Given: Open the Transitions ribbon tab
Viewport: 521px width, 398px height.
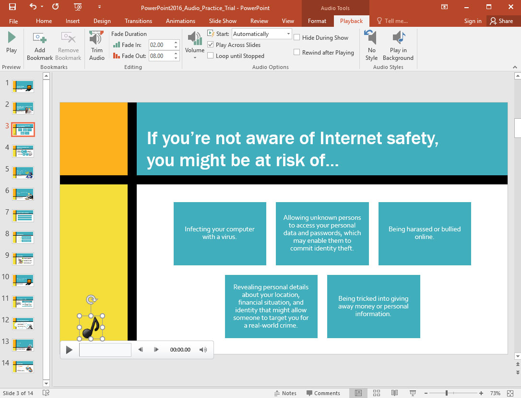Looking at the screenshot, I should point(138,21).
